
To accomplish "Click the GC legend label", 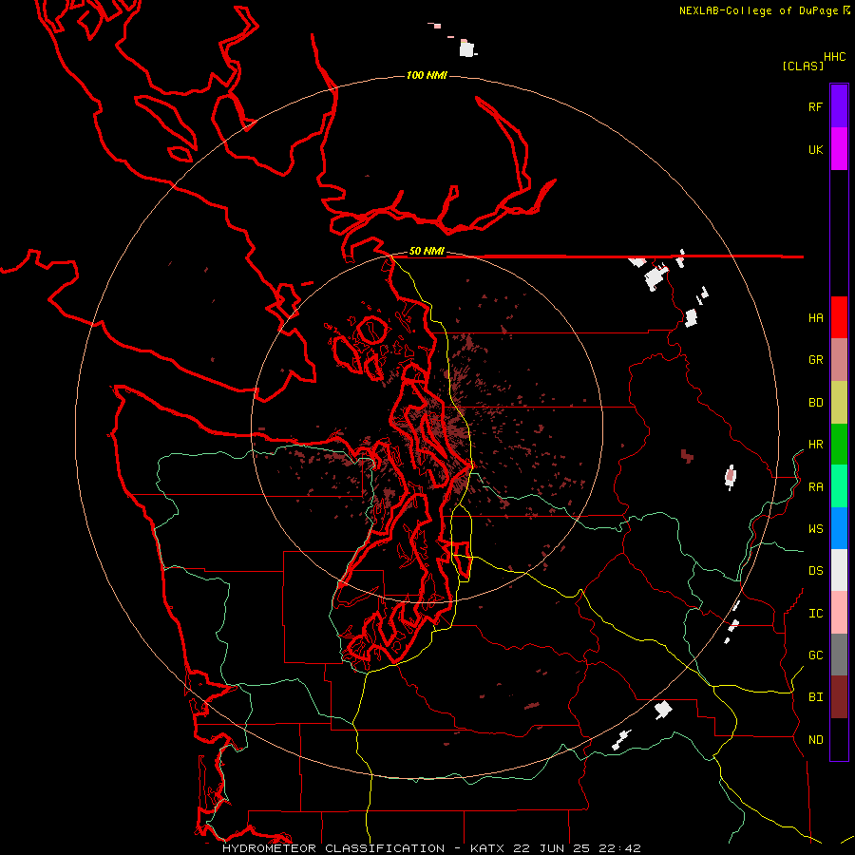I will [x=815, y=655].
